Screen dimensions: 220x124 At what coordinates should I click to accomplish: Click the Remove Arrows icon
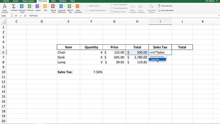coord(111,12)
